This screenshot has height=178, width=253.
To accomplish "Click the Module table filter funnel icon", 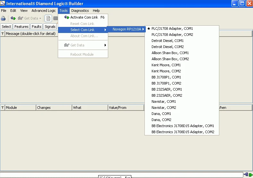I will [x=3, y=108].
